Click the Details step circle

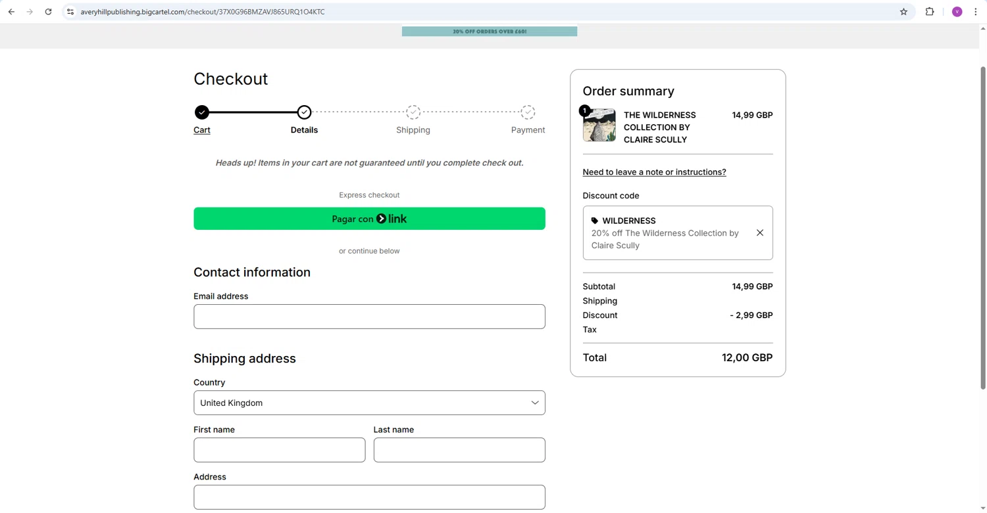[304, 112]
